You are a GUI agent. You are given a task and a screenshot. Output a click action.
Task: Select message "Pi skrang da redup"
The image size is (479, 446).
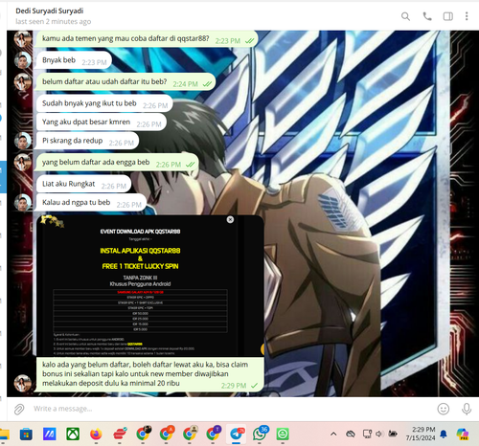click(87, 141)
